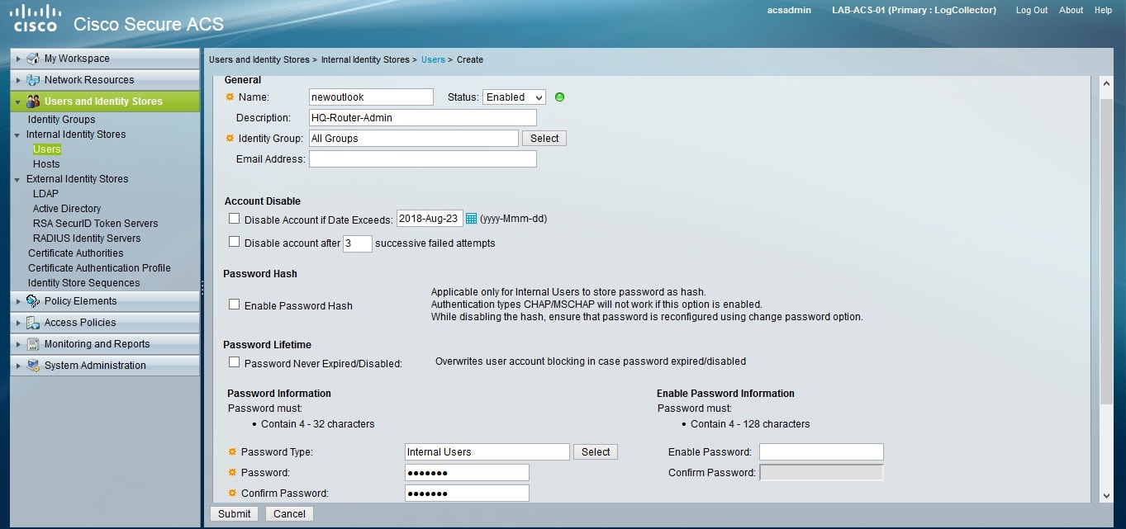Open Identity Groups in sidebar
The width and height of the screenshot is (1126, 529).
[x=61, y=120]
